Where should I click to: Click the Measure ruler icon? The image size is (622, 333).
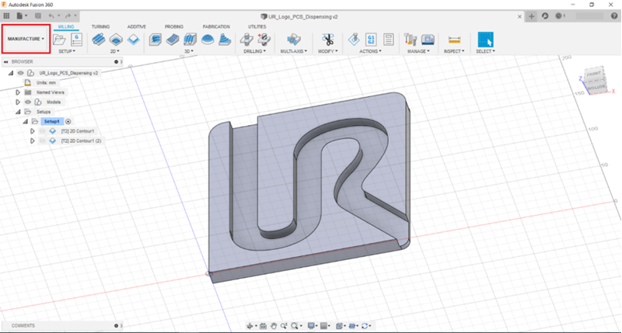[x=454, y=40]
